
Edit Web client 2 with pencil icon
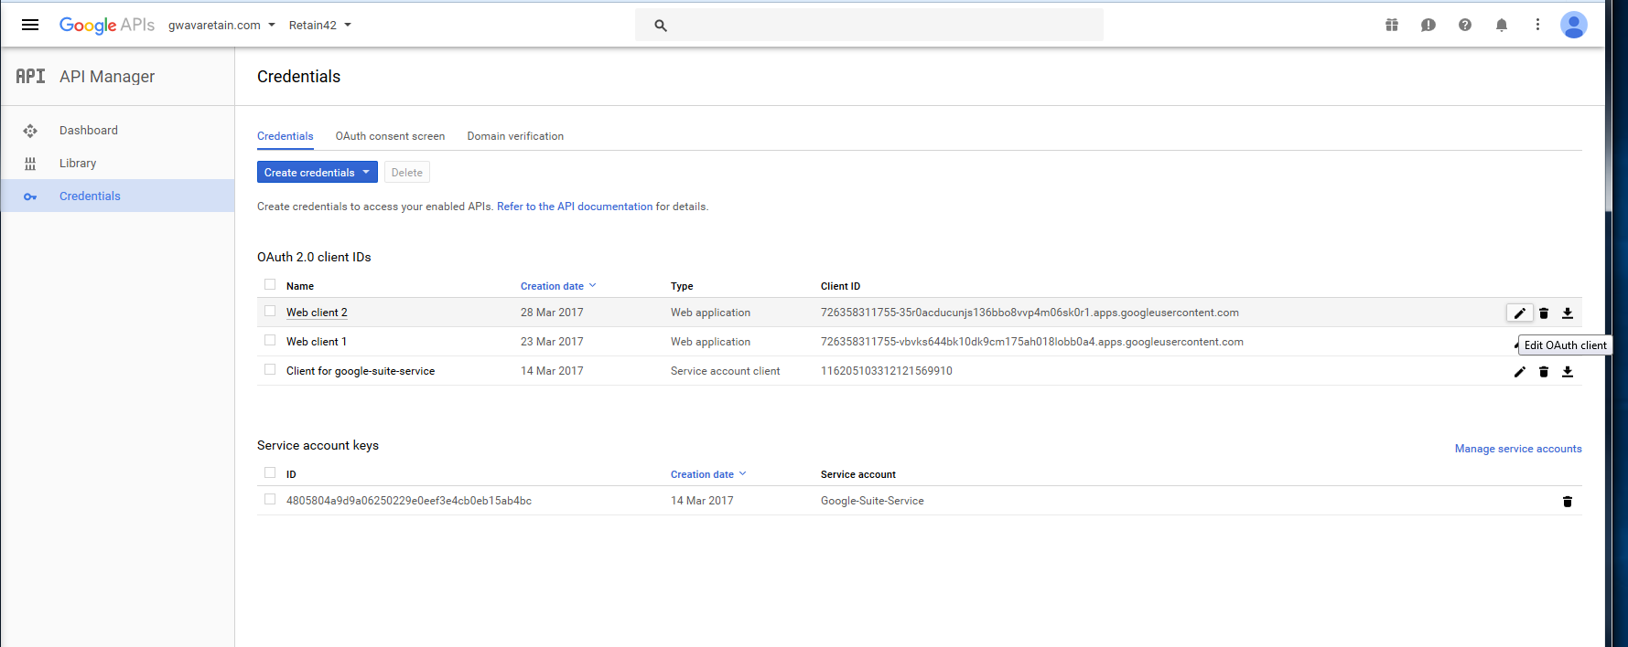(1520, 313)
